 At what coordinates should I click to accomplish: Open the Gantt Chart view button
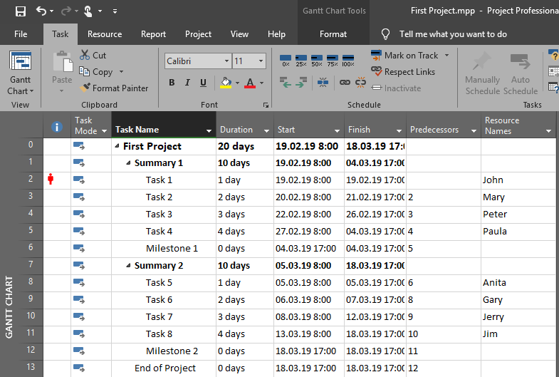click(20, 74)
